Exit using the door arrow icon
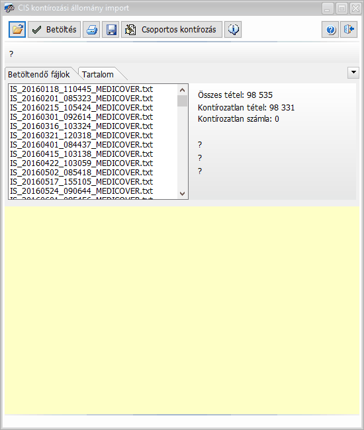 pos(349,29)
